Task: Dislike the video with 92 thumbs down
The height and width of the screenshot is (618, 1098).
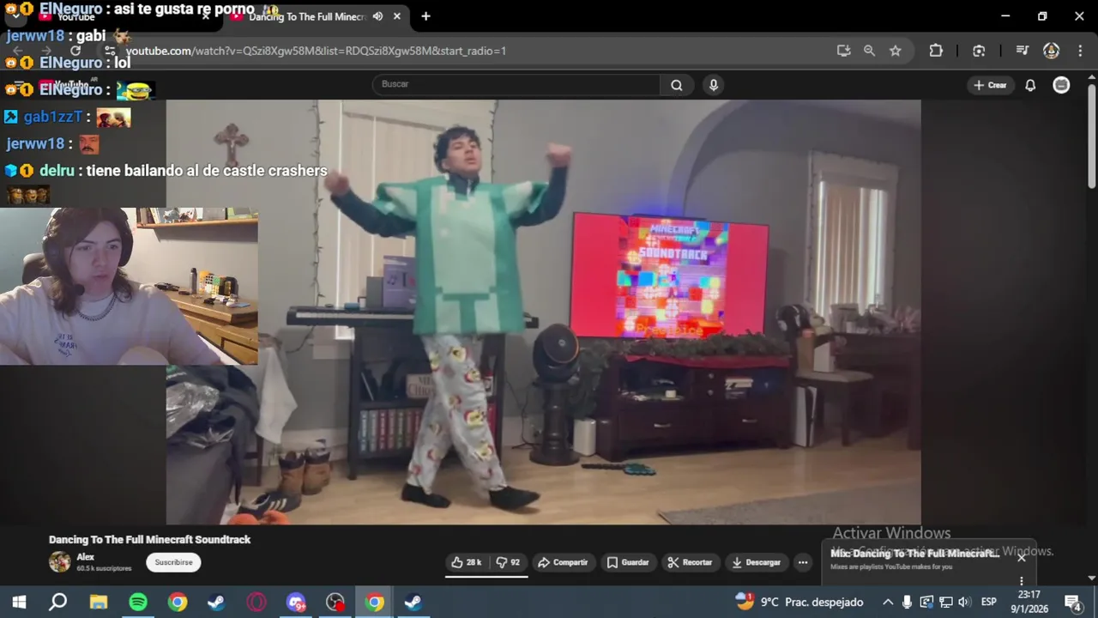Action: [508, 562]
